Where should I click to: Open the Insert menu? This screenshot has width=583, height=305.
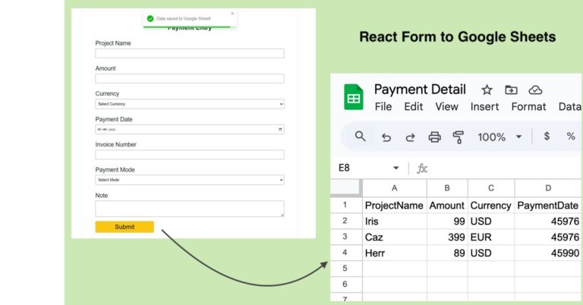(x=484, y=107)
